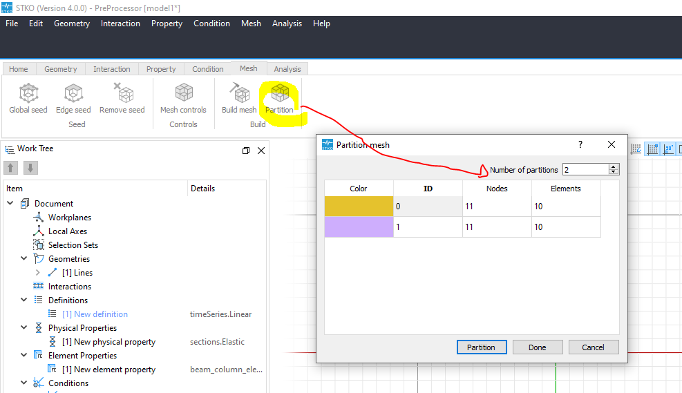682x393 pixels.
Task: Click the Selection Sets tree icon
Action: 39,245
